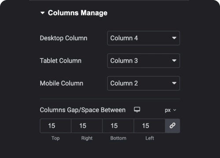Click the chevron beside px unit

coord(175,110)
